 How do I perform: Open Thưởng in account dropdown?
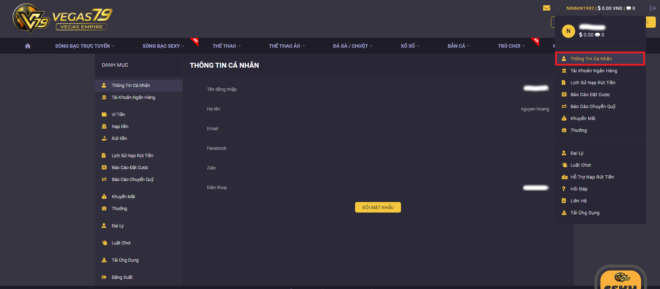pos(600,130)
